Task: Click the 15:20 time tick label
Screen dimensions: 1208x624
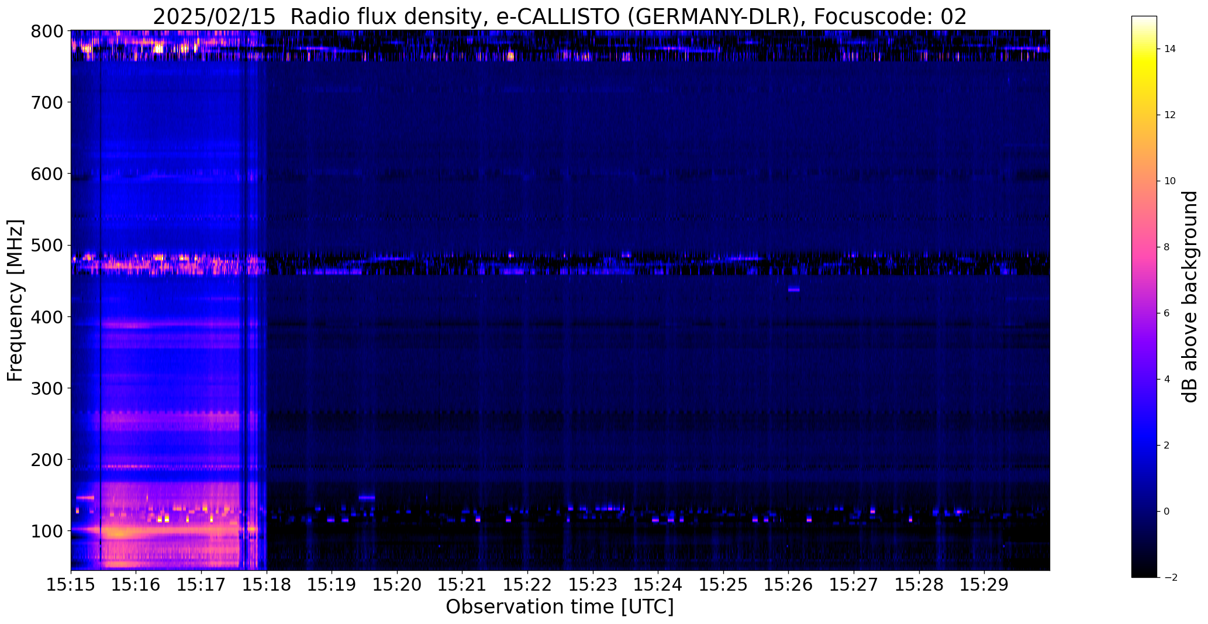Action: click(397, 585)
